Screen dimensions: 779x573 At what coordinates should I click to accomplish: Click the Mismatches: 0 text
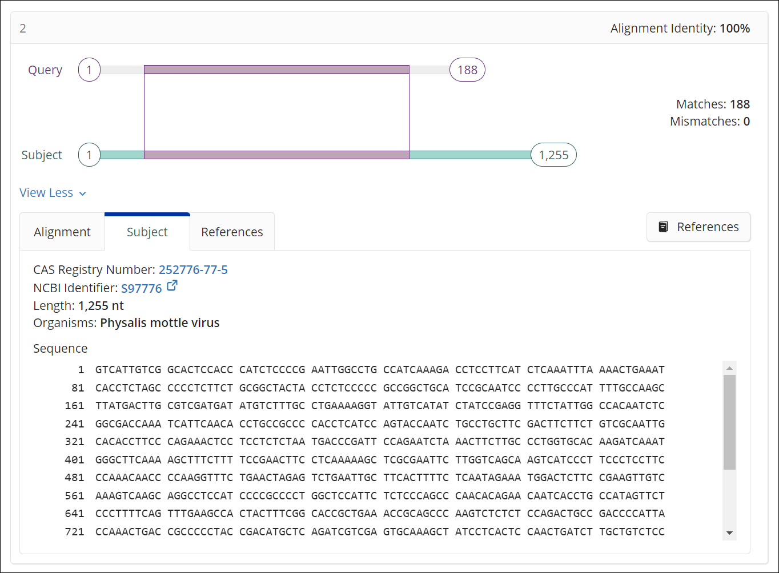coord(710,122)
